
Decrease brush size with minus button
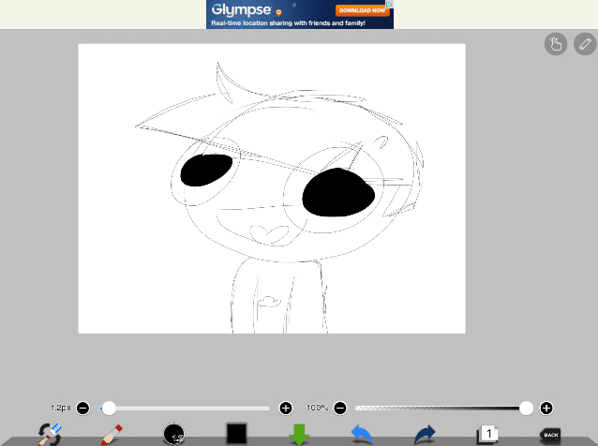pos(82,409)
